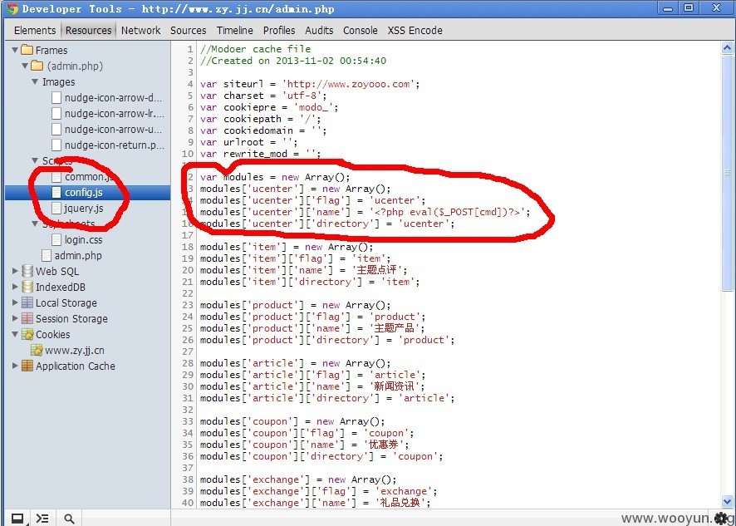Screen dimensions: 736x526
Task: Click the login.css file icon
Action: coord(56,239)
